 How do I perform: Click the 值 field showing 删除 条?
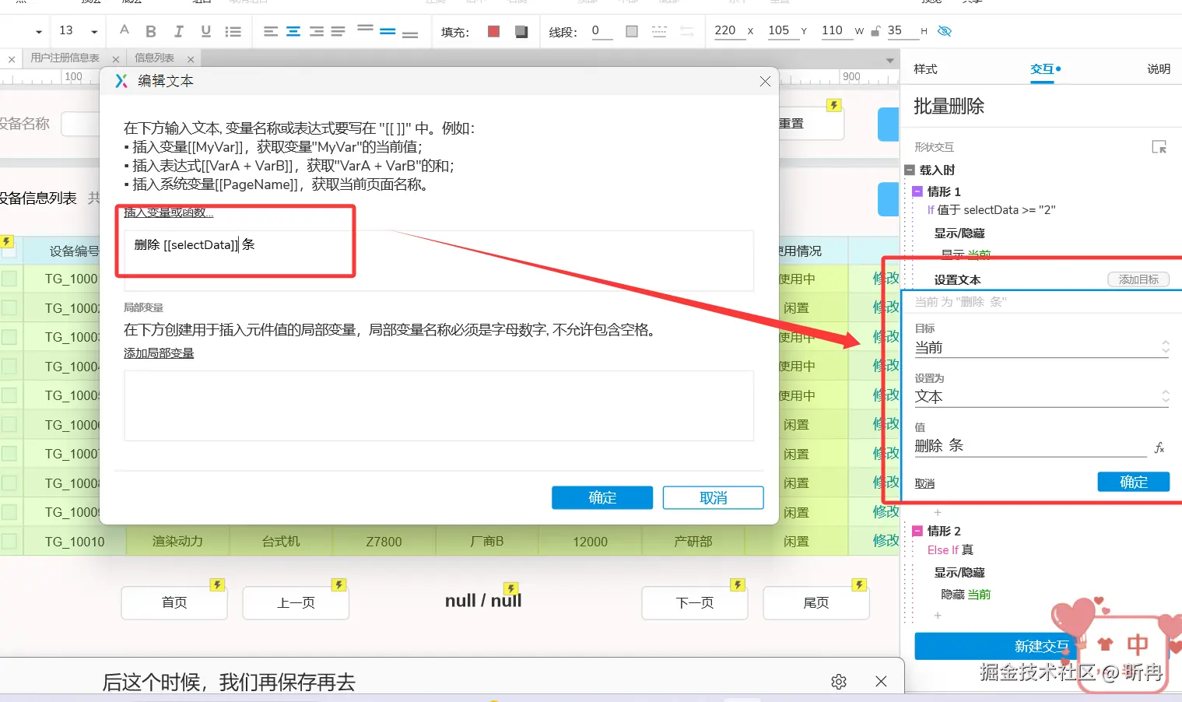(1030, 446)
